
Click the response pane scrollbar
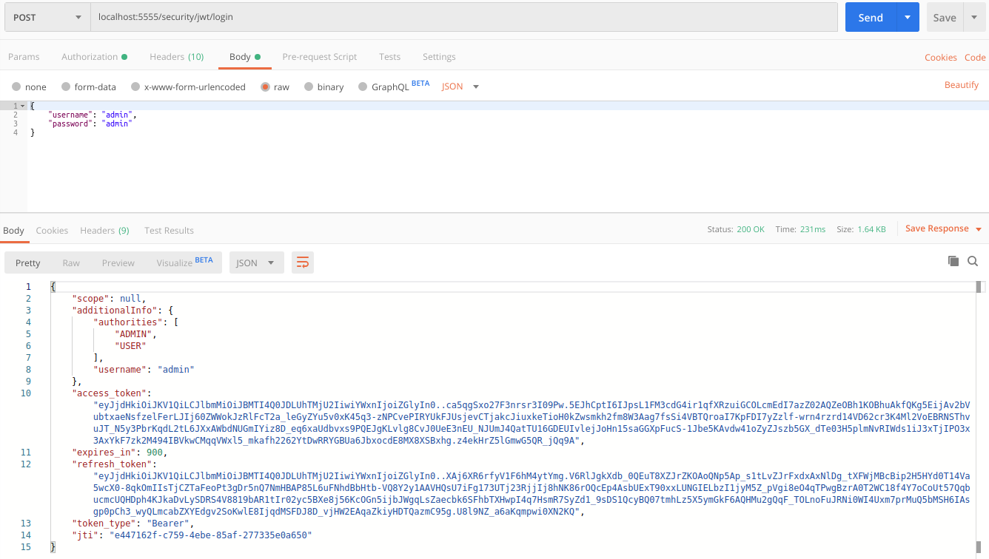[x=979, y=287]
